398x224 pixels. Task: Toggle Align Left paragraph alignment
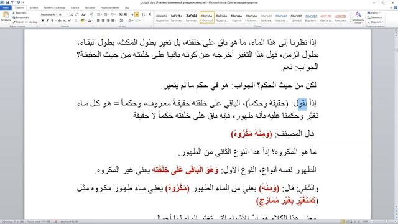pyautogui.click(x=98, y=21)
